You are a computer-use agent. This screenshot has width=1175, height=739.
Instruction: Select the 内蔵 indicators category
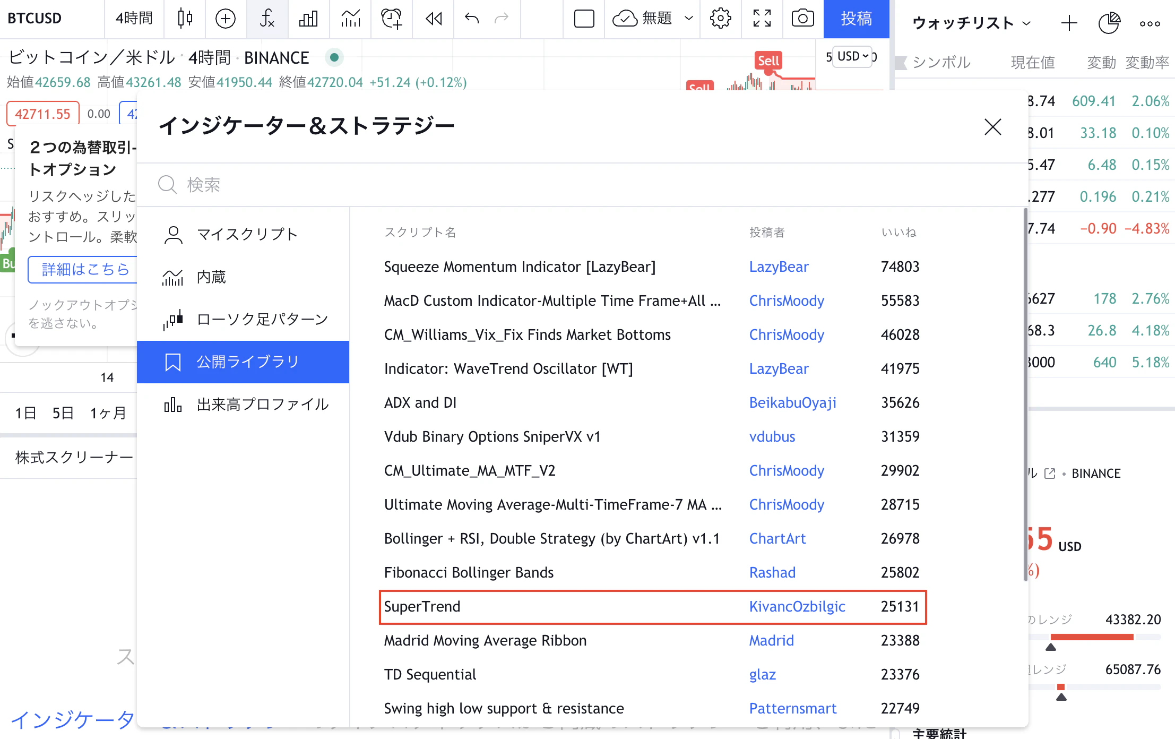[211, 277]
